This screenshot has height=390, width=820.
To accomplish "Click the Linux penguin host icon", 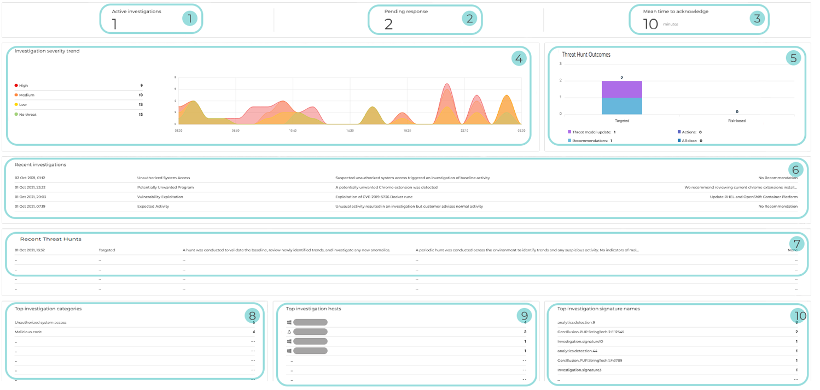I will [289, 332].
